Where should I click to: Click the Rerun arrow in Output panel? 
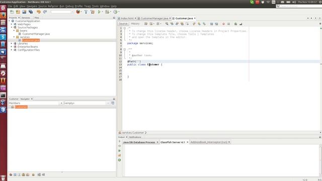(x=120, y=141)
